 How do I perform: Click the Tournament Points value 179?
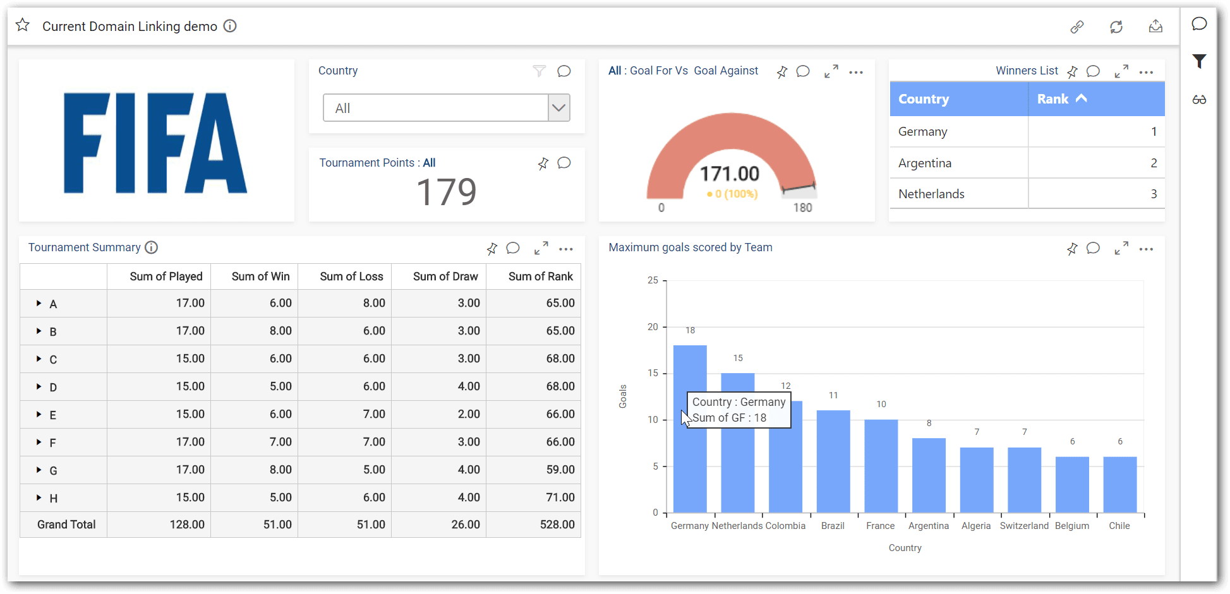447,192
